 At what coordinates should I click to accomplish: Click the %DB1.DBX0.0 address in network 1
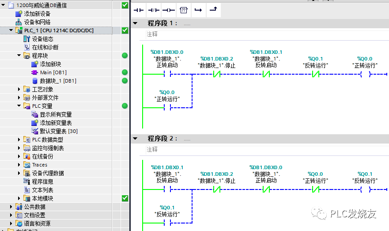(x=167, y=52)
